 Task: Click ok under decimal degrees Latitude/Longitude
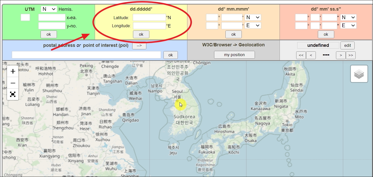click(x=141, y=34)
